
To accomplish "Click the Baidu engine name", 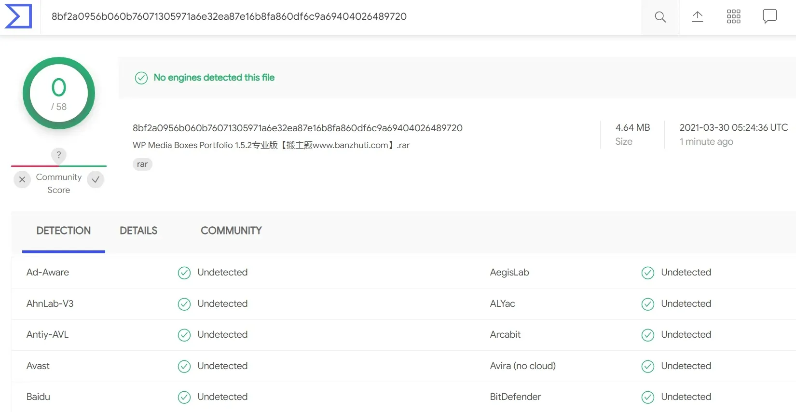I will [38, 397].
